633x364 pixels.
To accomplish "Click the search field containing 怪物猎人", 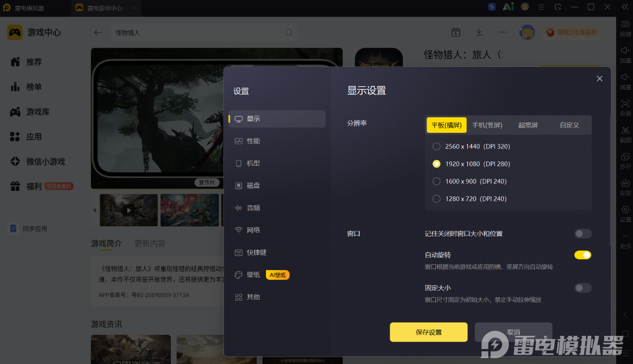I will pyautogui.click(x=204, y=32).
